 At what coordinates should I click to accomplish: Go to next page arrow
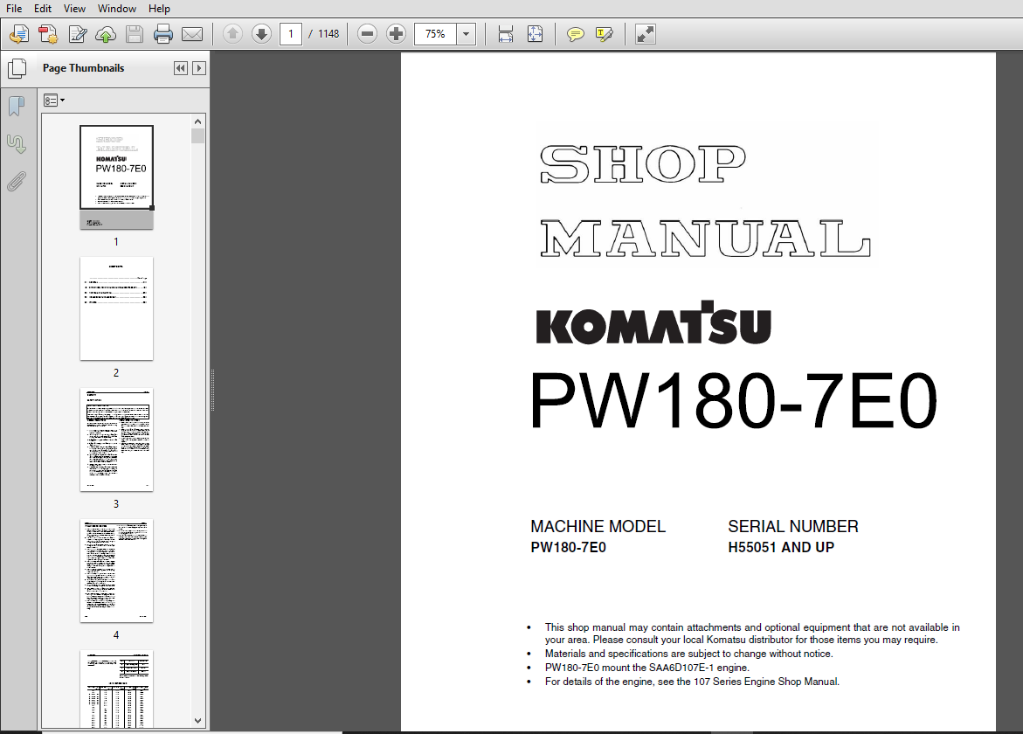(261, 34)
